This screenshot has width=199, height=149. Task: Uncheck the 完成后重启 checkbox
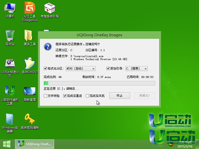pos(65,96)
